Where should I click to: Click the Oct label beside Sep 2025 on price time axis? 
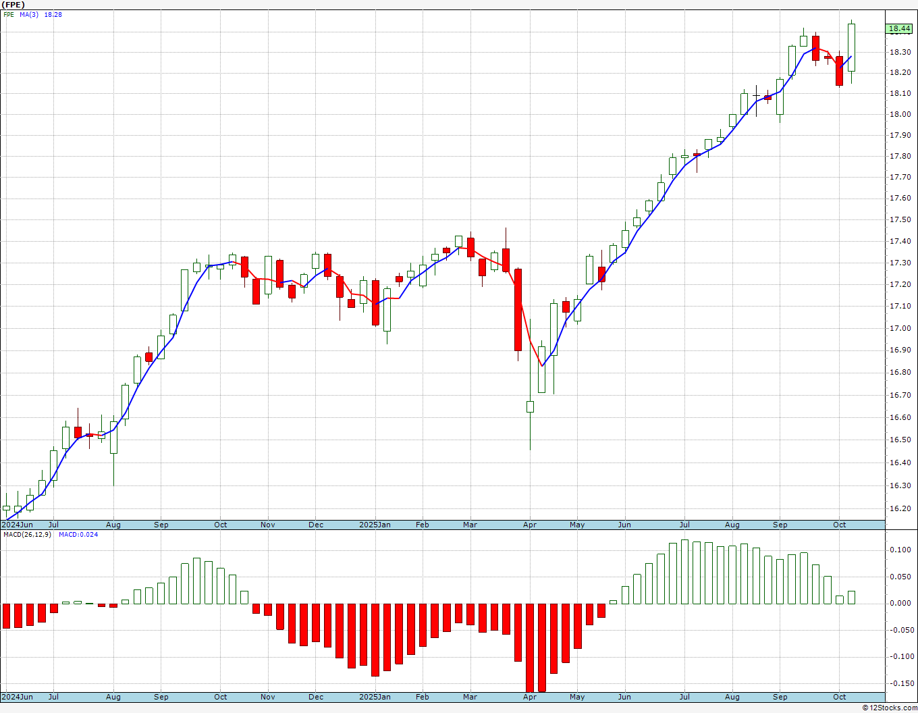(x=839, y=525)
